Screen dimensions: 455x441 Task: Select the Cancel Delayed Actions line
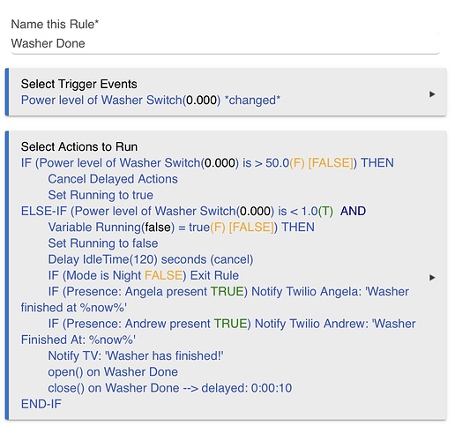113,179
